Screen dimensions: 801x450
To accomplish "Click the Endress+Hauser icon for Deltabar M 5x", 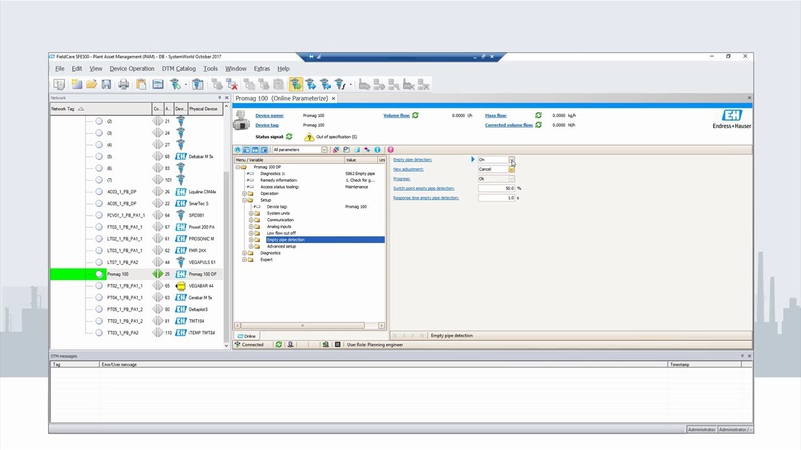I will click(x=181, y=156).
